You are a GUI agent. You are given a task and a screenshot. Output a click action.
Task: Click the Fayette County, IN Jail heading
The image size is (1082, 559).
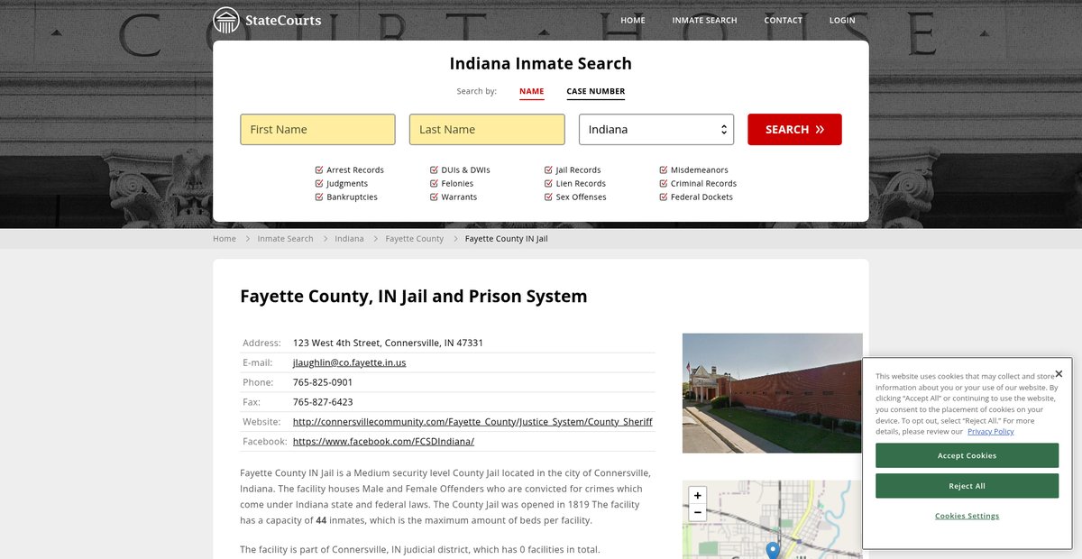coord(413,296)
